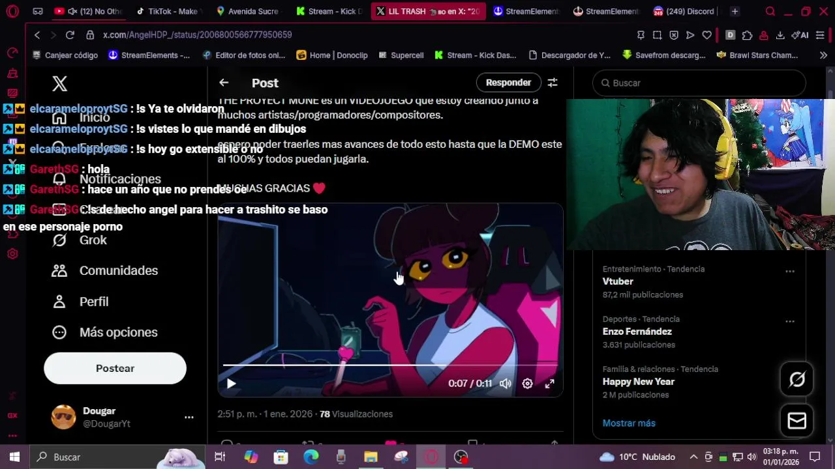Screen dimensions: 835x469
Task: Open the floating Grok button
Action: tap(797, 380)
